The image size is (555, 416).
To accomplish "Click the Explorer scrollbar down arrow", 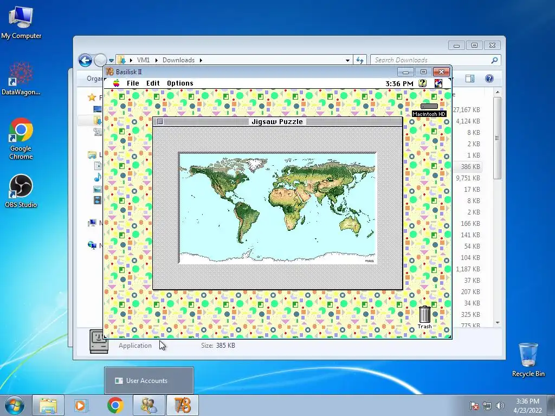I will (498, 323).
